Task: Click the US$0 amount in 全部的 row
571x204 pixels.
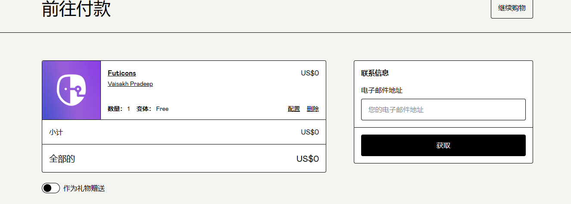Action: (308, 159)
